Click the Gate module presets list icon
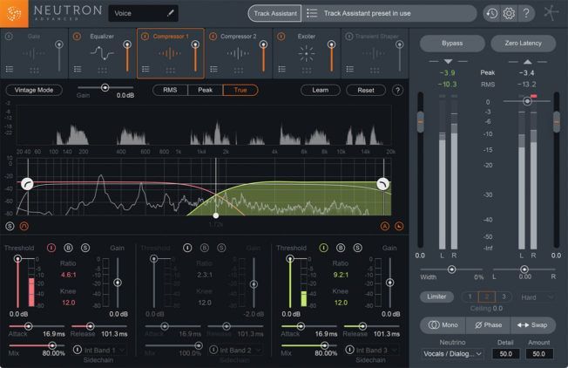Screen dimensions: 568x368 click(10, 69)
